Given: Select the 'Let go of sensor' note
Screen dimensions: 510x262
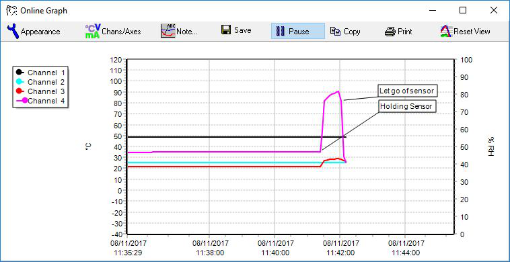Looking at the screenshot, I should [x=407, y=91].
